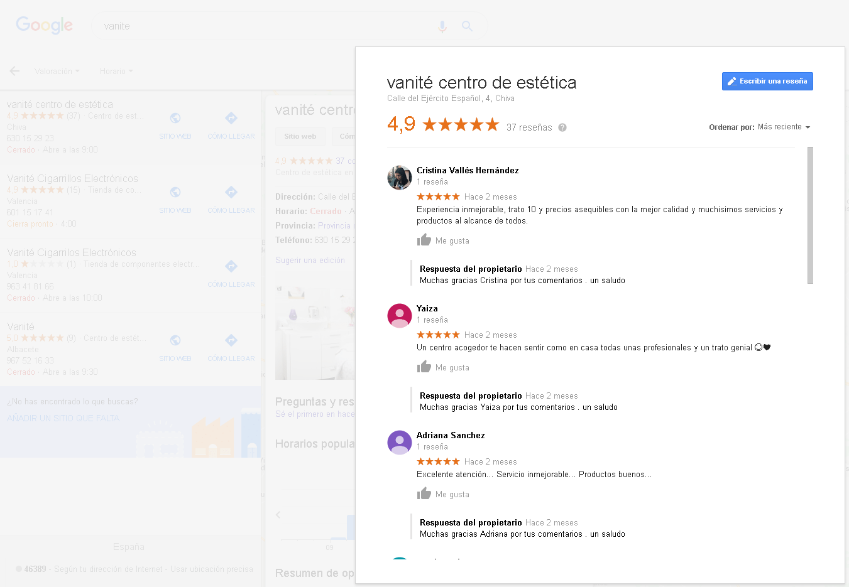This screenshot has width=849, height=587.
Task: Click CÓMO LLEGAR label for Vanité Albacete
Action: (231, 358)
